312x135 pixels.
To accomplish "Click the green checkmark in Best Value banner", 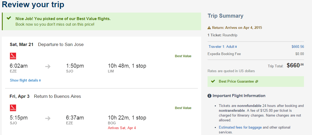I will [x=9, y=18].
